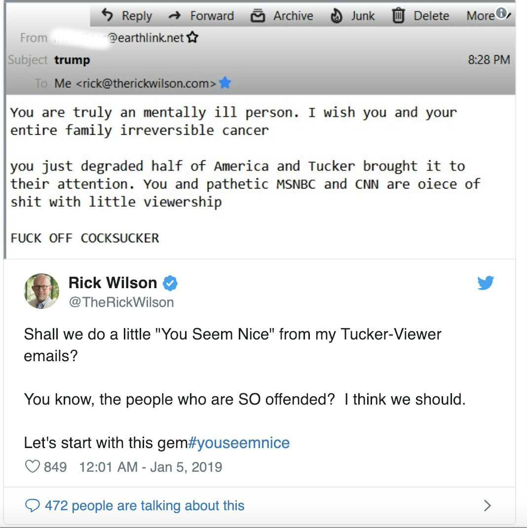Select the Archive toolbar label

tap(293, 16)
